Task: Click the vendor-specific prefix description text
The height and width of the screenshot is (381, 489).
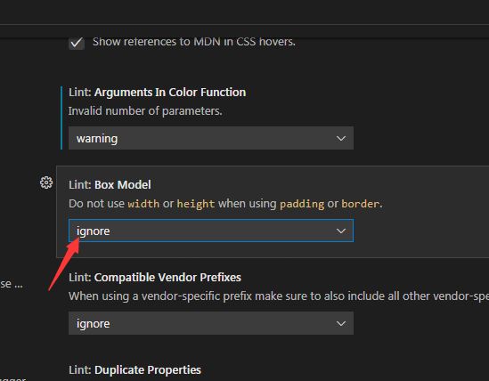Action: (x=279, y=296)
